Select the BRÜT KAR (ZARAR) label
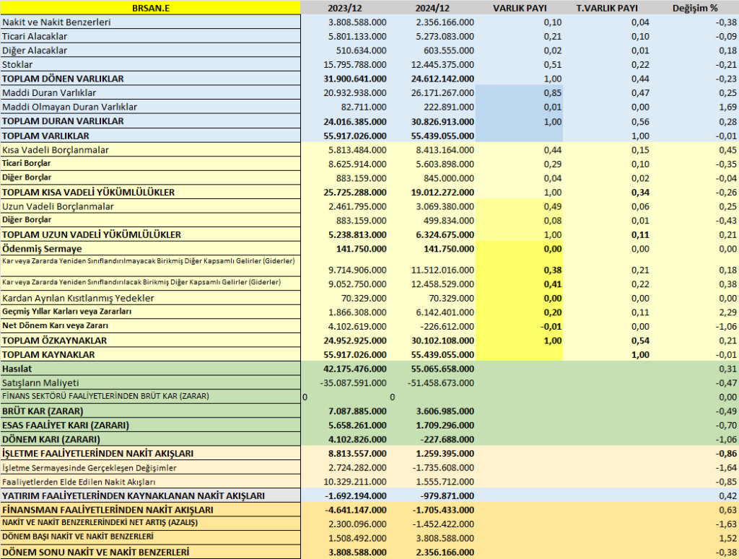This screenshot has width=739, height=559. (150, 411)
